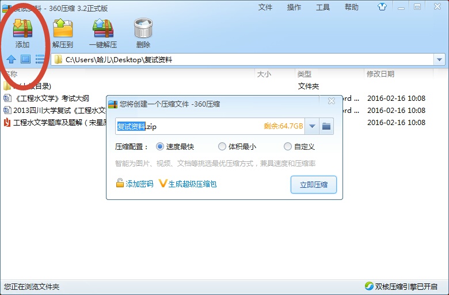
Task: Click the 添加密码 link
Action: 139,184
